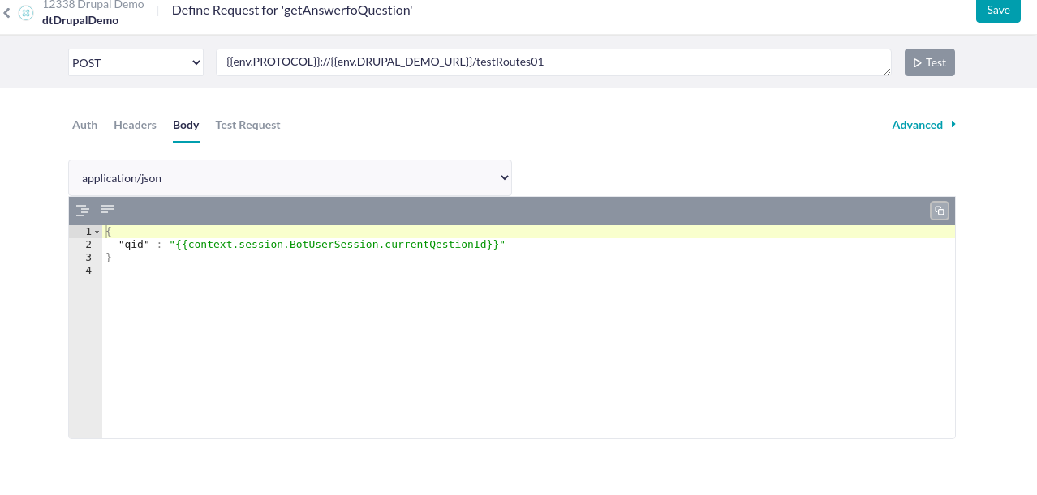Viewport: 1037px width, 495px height.
Task: Click the Define Request title text
Action: click(292, 10)
